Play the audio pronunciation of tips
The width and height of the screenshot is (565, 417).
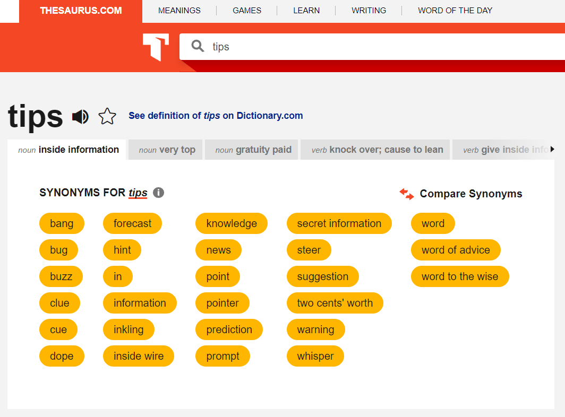point(80,116)
